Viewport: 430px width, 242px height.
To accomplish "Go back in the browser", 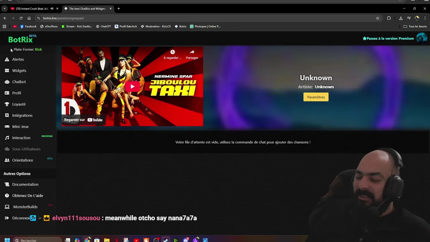I will [5, 18].
